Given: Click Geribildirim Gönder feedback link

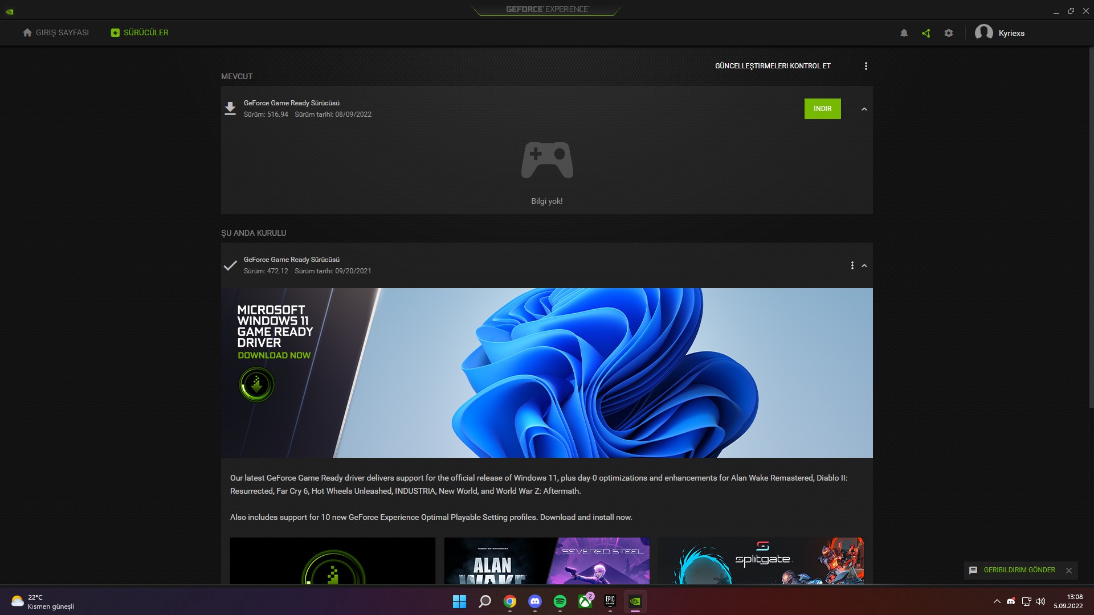Looking at the screenshot, I should pyautogui.click(x=1019, y=570).
